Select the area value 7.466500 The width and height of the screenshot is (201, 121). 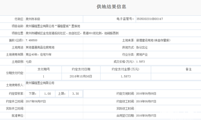click(32, 40)
